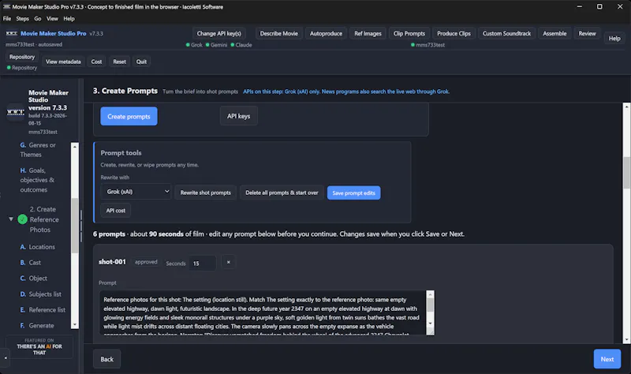Open the Clip Prompts step
Image resolution: width=631 pixels, height=374 pixels.
(409, 33)
